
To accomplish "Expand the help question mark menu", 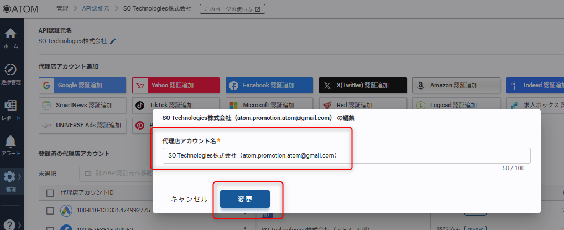I will [x=11, y=224].
